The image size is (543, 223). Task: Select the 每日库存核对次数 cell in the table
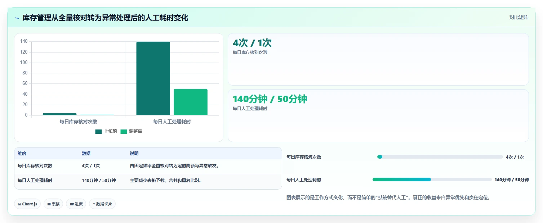35,166
